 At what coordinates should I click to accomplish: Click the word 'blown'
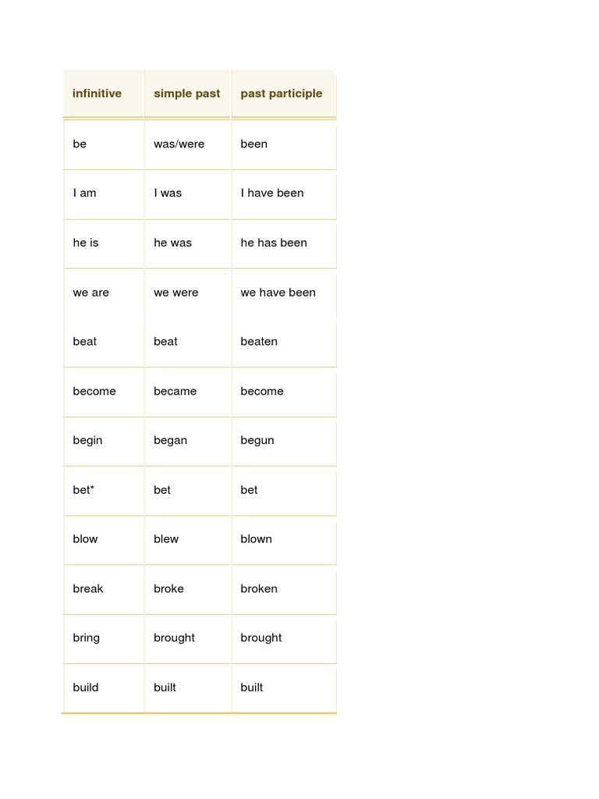(256, 539)
